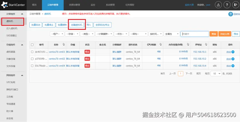Open 弹性IP/端口 in the sidebar
Screen dimensions: 240x122
(12, 90)
